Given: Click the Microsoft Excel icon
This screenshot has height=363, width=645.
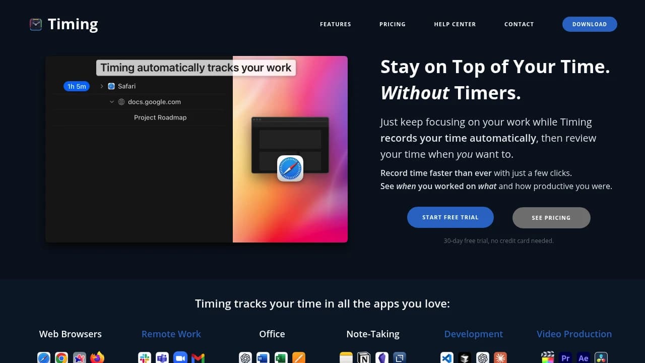Looking at the screenshot, I should 281,357.
